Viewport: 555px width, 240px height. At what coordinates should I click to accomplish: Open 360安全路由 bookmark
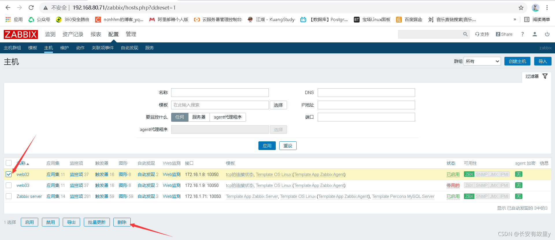(x=73, y=19)
